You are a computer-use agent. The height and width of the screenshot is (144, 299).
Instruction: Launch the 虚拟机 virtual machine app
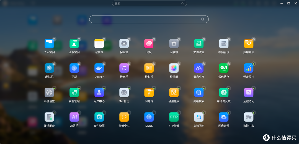[49, 68]
